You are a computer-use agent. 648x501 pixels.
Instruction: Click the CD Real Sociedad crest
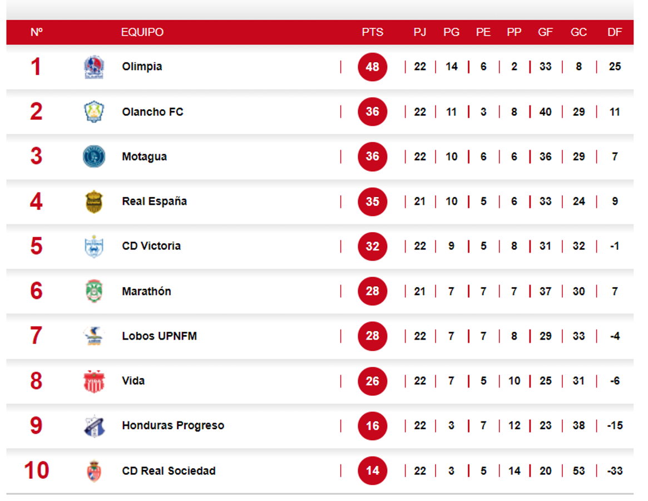(x=93, y=471)
